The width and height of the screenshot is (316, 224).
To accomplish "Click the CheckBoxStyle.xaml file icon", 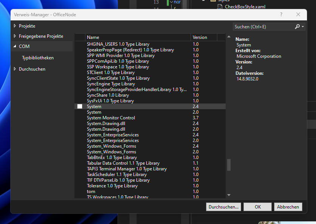I will [220, 7].
